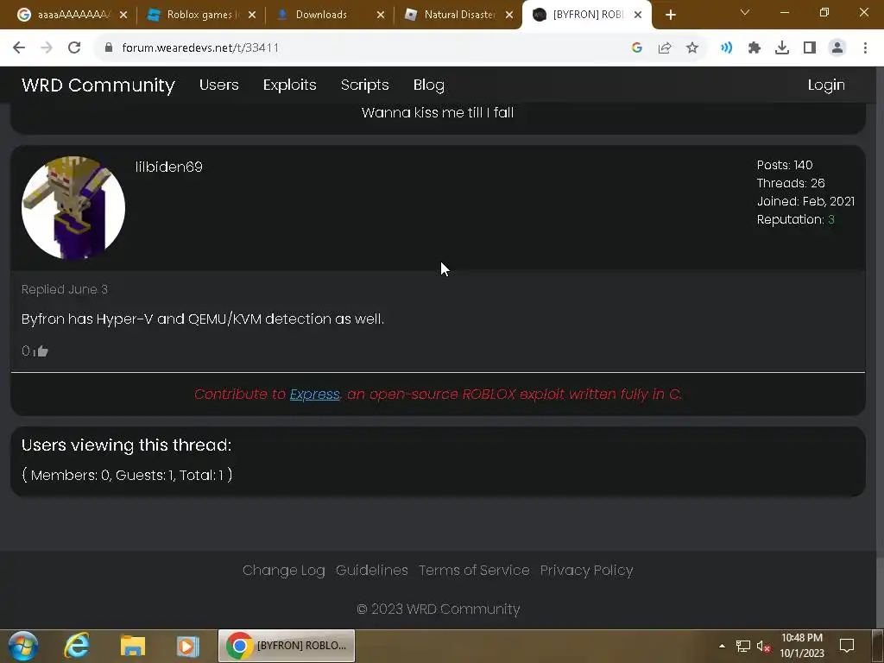The height and width of the screenshot is (663, 884).
Task: Click the taskbar clock showing 10:48 PM
Action: click(x=802, y=646)
